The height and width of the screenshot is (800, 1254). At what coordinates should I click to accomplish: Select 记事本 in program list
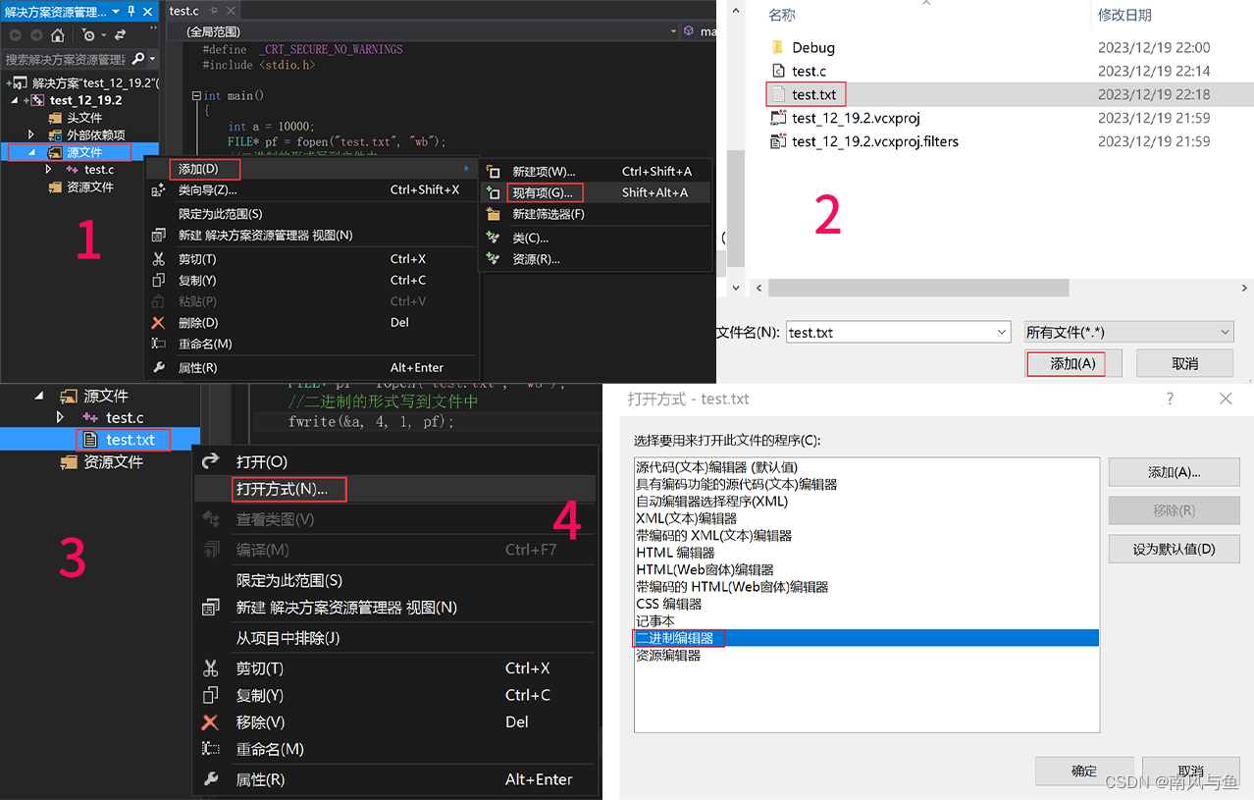(x=654, y=620)
